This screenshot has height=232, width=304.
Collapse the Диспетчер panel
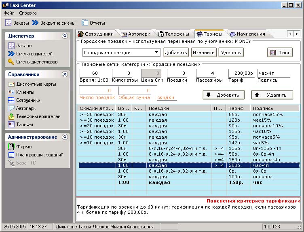point(65,36)
